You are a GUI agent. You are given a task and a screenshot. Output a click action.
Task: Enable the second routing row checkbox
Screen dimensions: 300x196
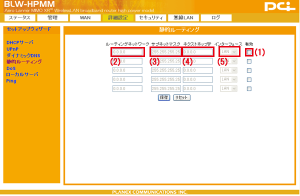[x=249, y=61]
